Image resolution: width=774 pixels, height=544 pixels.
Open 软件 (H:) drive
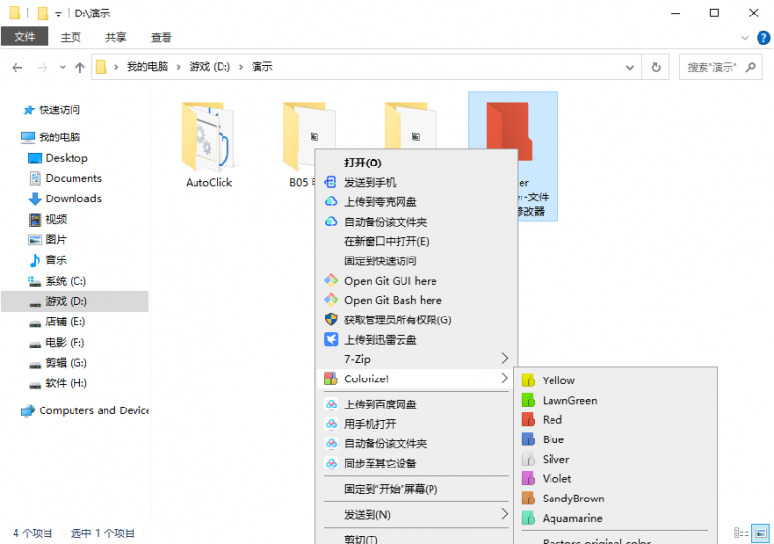[66, 383]
